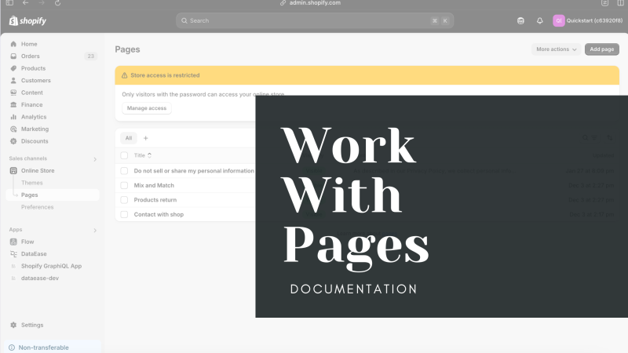Click the Manage access button
Screen dimensions: 628x353
coord(147,108)
